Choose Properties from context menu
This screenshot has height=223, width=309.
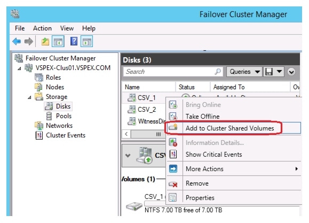pyautogui.click(x=234, y=198)
